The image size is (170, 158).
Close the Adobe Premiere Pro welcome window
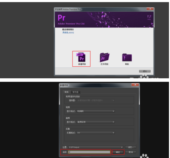(x=150, y=9)
